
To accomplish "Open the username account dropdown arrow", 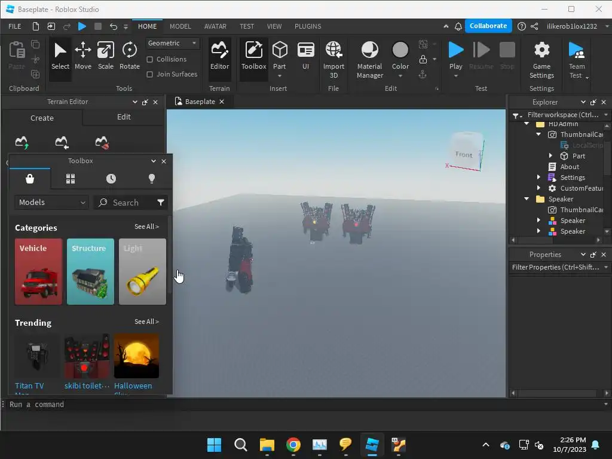I will point(606,26).
